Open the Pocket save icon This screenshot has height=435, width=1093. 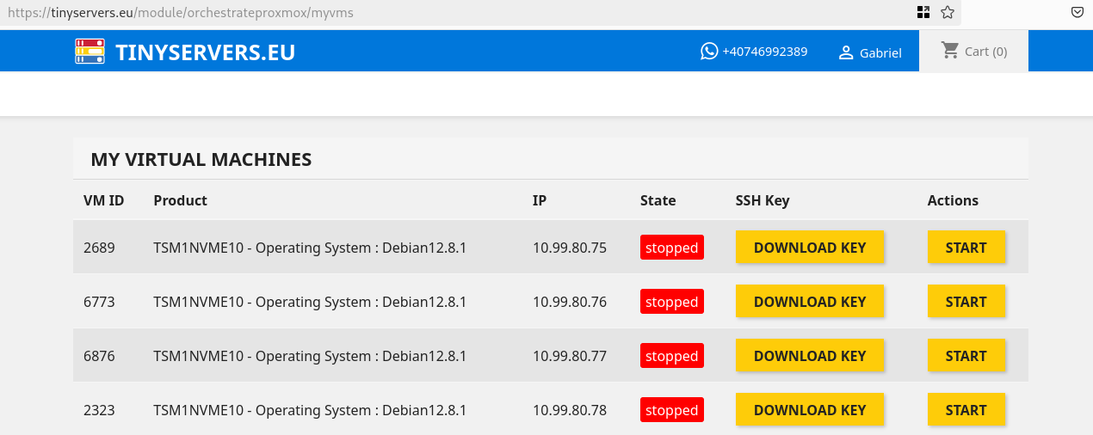[1078, 12]
